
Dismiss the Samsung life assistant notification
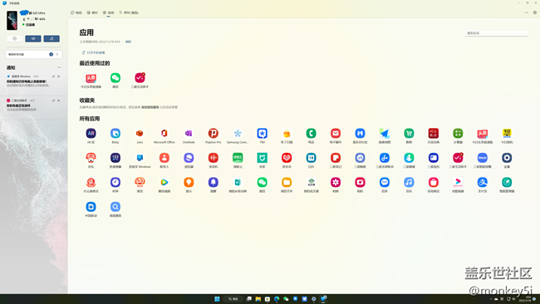[x=58, y=101]
